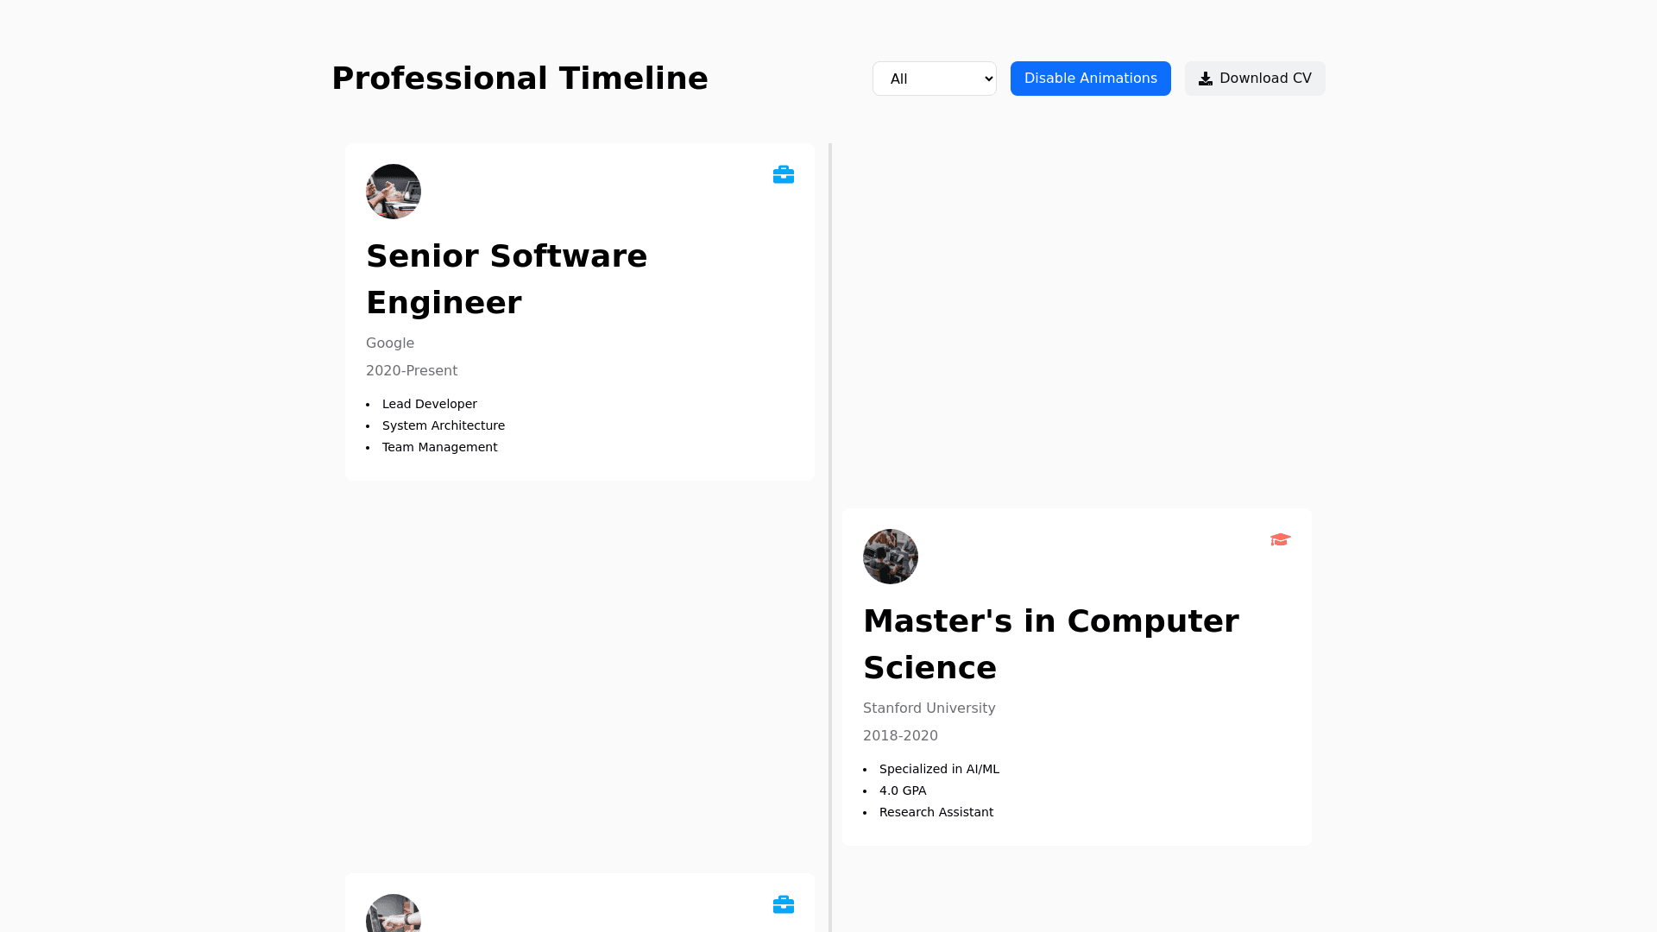1657x932 pixels.
Task: Click the Google company name
Action: point(390,343)
